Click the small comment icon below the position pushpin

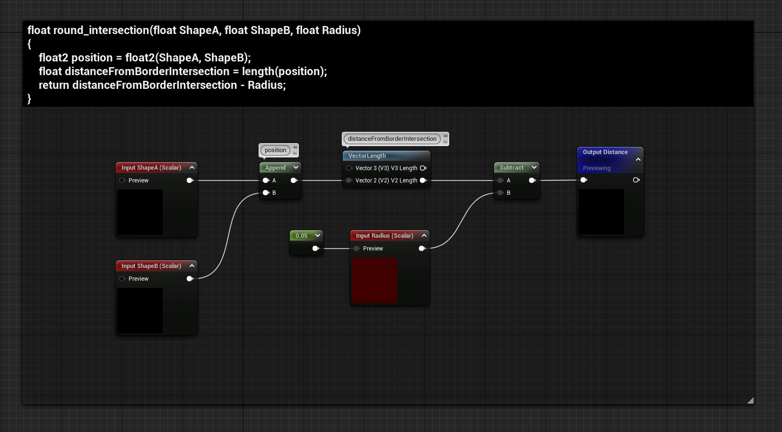(x=295, y=153)
